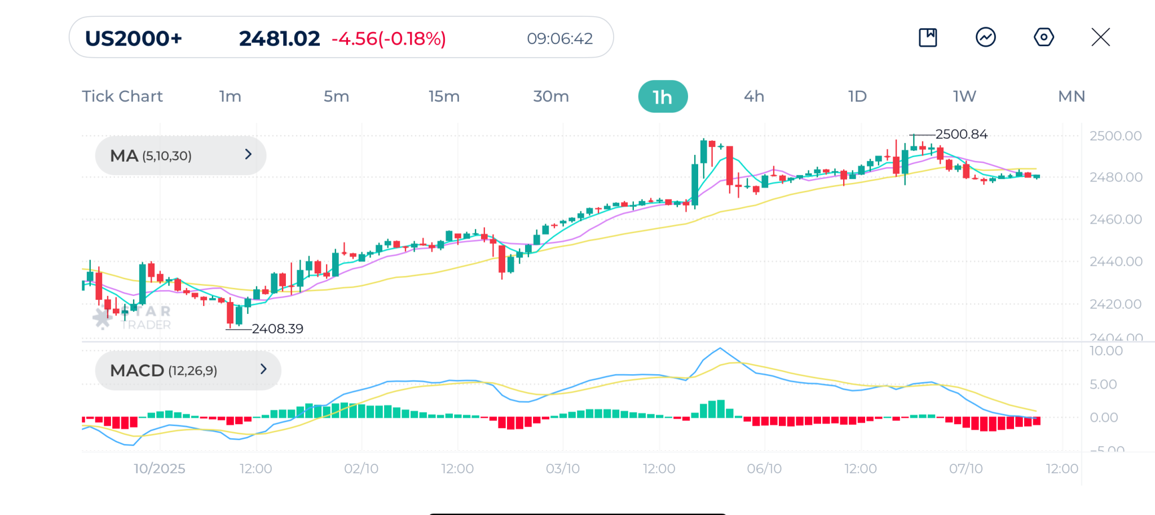The image size is (1155, 515).
Task: Select the active 1h timeframe
Action: point(663,97)
